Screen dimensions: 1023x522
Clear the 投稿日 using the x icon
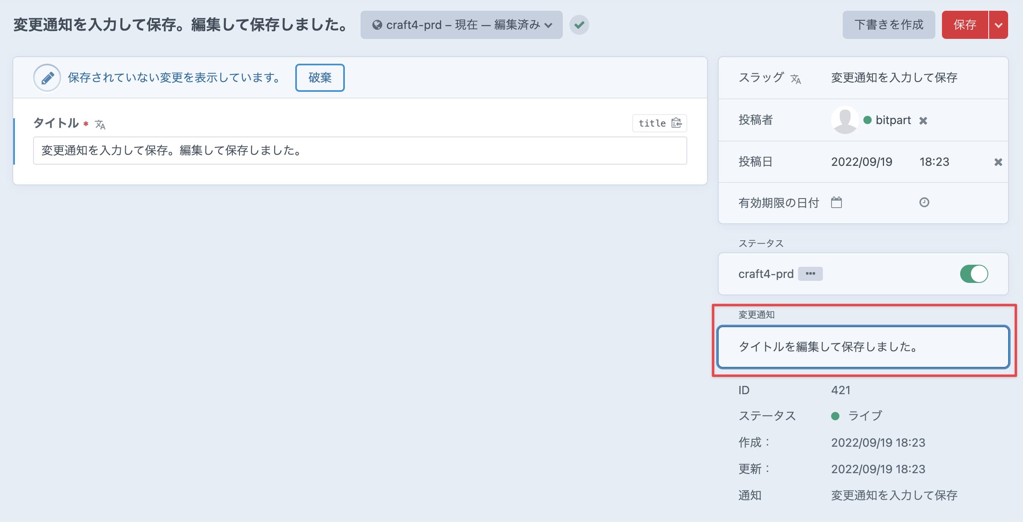[998, 162]
